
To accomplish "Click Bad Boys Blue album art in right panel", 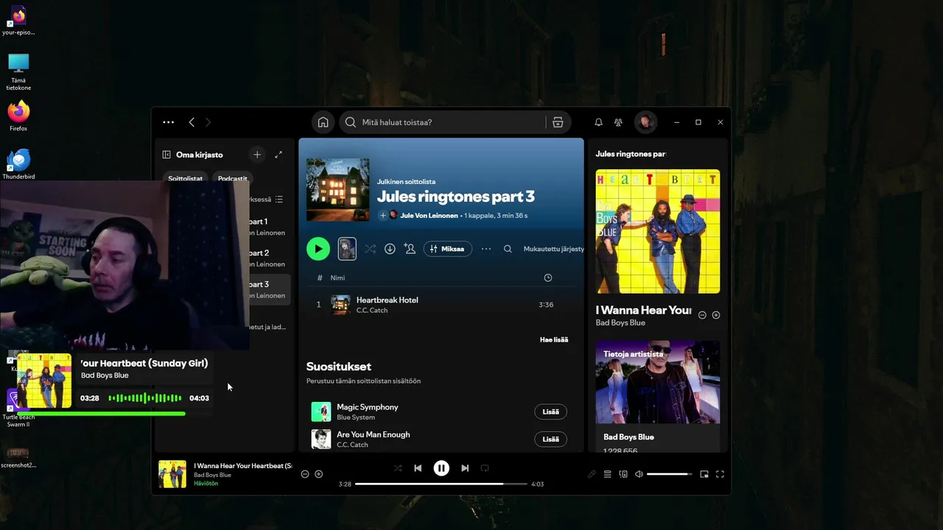I will [658, 231].
